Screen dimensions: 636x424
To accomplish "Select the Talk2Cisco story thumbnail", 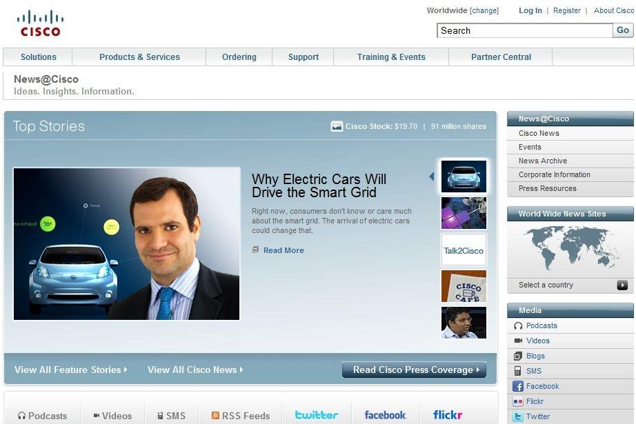I will pyautogui.click(x=464, y=250).
